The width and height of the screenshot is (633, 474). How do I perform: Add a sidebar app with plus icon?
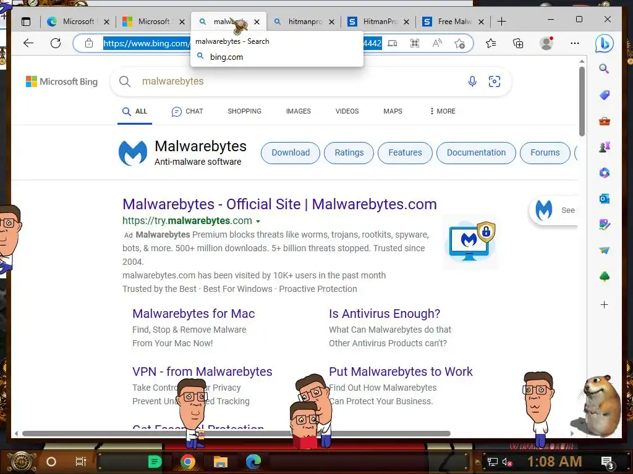(x=605, y=305)
